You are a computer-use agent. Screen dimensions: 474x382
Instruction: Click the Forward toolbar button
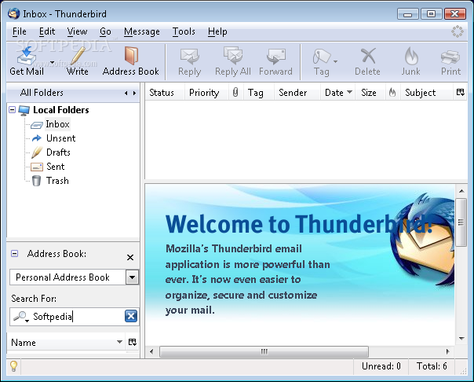(275, 61)
